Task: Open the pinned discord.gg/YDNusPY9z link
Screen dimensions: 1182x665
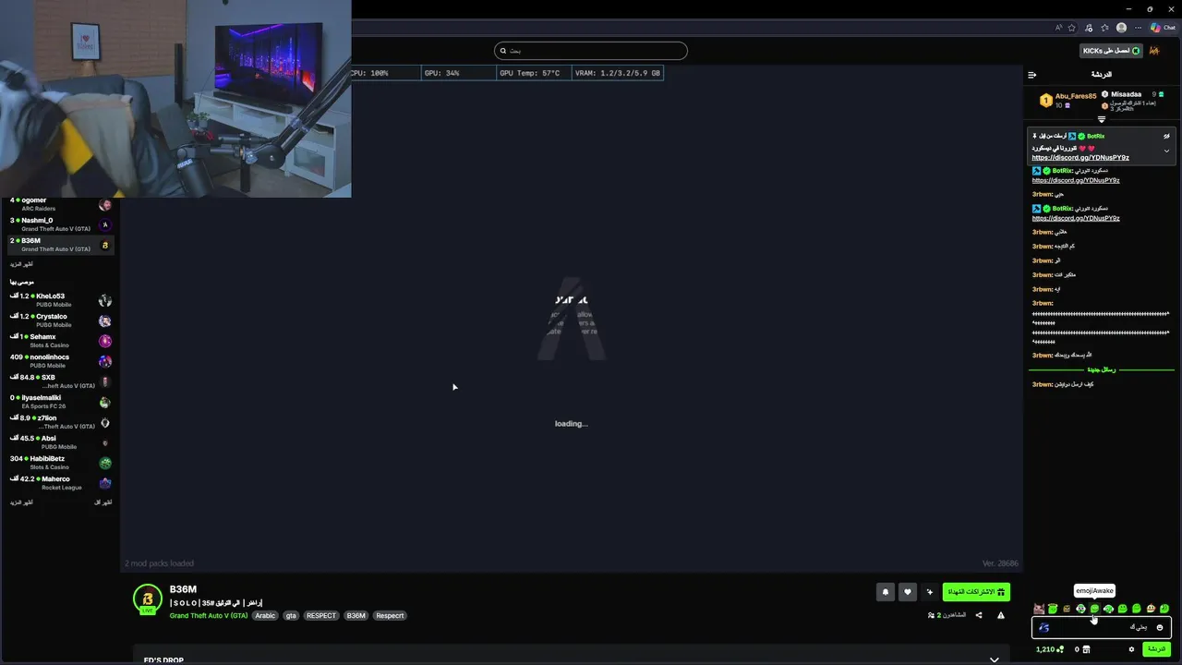Action: (x=1080, y=158)
